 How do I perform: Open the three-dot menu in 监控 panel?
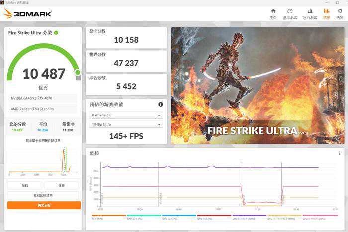339,153
